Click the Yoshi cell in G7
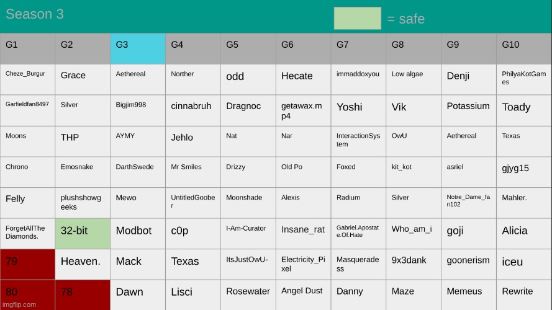This screenshot has height=310, width=552. [358, 110]
